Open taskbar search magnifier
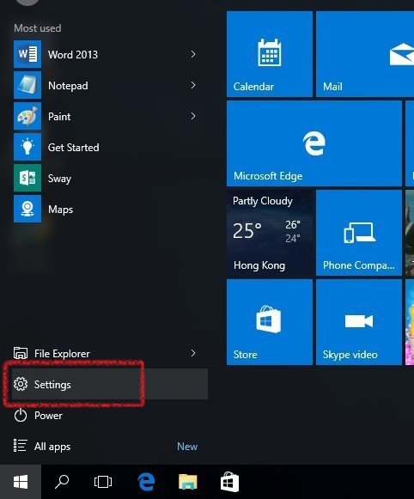Viewport: 414px width, 499px height. coord(62,482)
